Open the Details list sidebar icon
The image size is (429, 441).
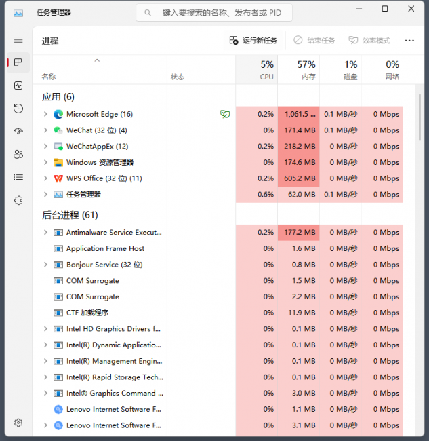(x=18, y=177)
